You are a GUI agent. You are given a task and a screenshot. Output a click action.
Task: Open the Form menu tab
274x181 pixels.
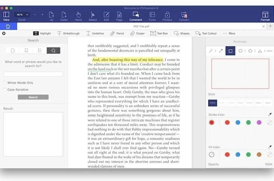(152, 16)
